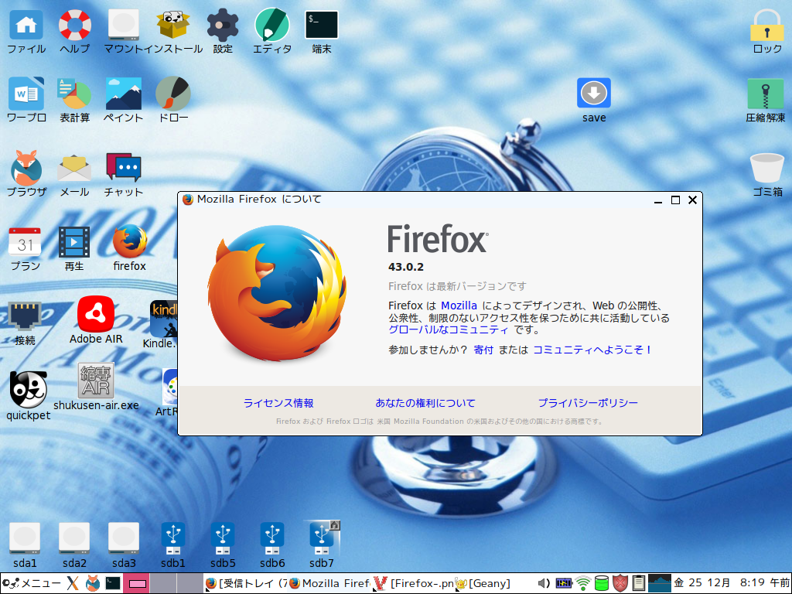Switch to the Mozilla Firefox taskbar entry
Viewport: 792px width, 594px height.
point(329,583)
